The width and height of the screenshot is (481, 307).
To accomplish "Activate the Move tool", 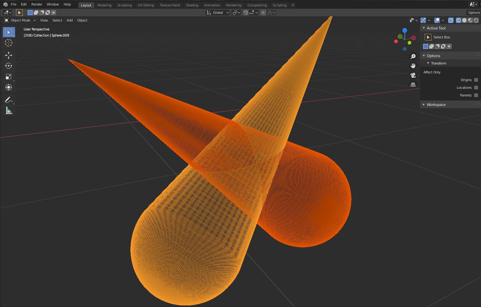I will (9, 55).
